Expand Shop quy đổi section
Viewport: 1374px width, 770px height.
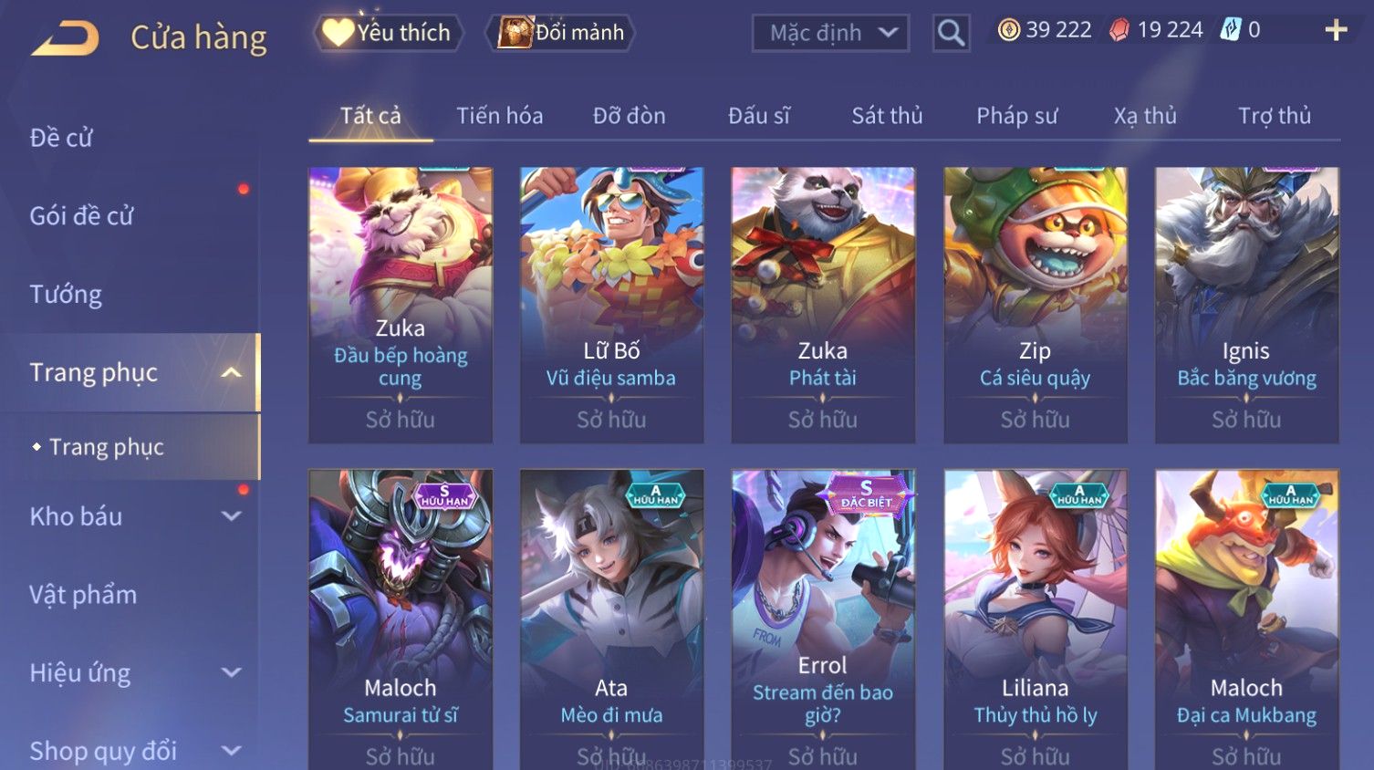coord(232,752)
